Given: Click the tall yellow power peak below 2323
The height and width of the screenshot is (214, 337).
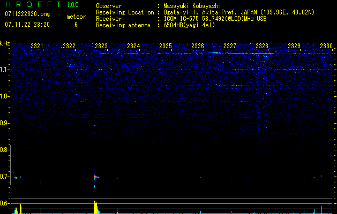Looking at the screenshot, I should tap(96, 207).
